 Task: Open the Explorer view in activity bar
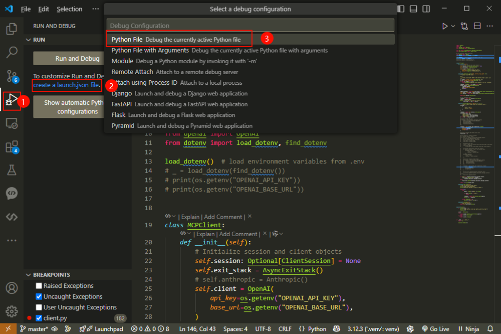click(x=11, y=29)
